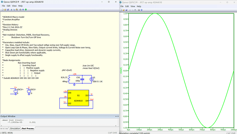
Task: Click the '.tran 1m UIC' directive text
Action: coord(88,65)
